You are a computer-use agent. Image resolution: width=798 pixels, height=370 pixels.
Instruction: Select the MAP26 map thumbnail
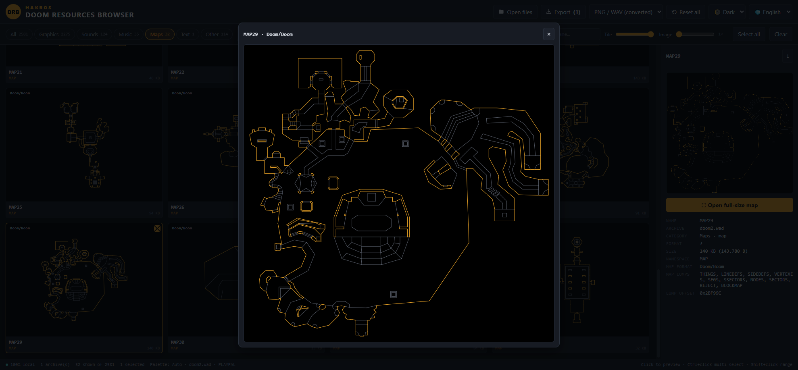coord(203,145)
